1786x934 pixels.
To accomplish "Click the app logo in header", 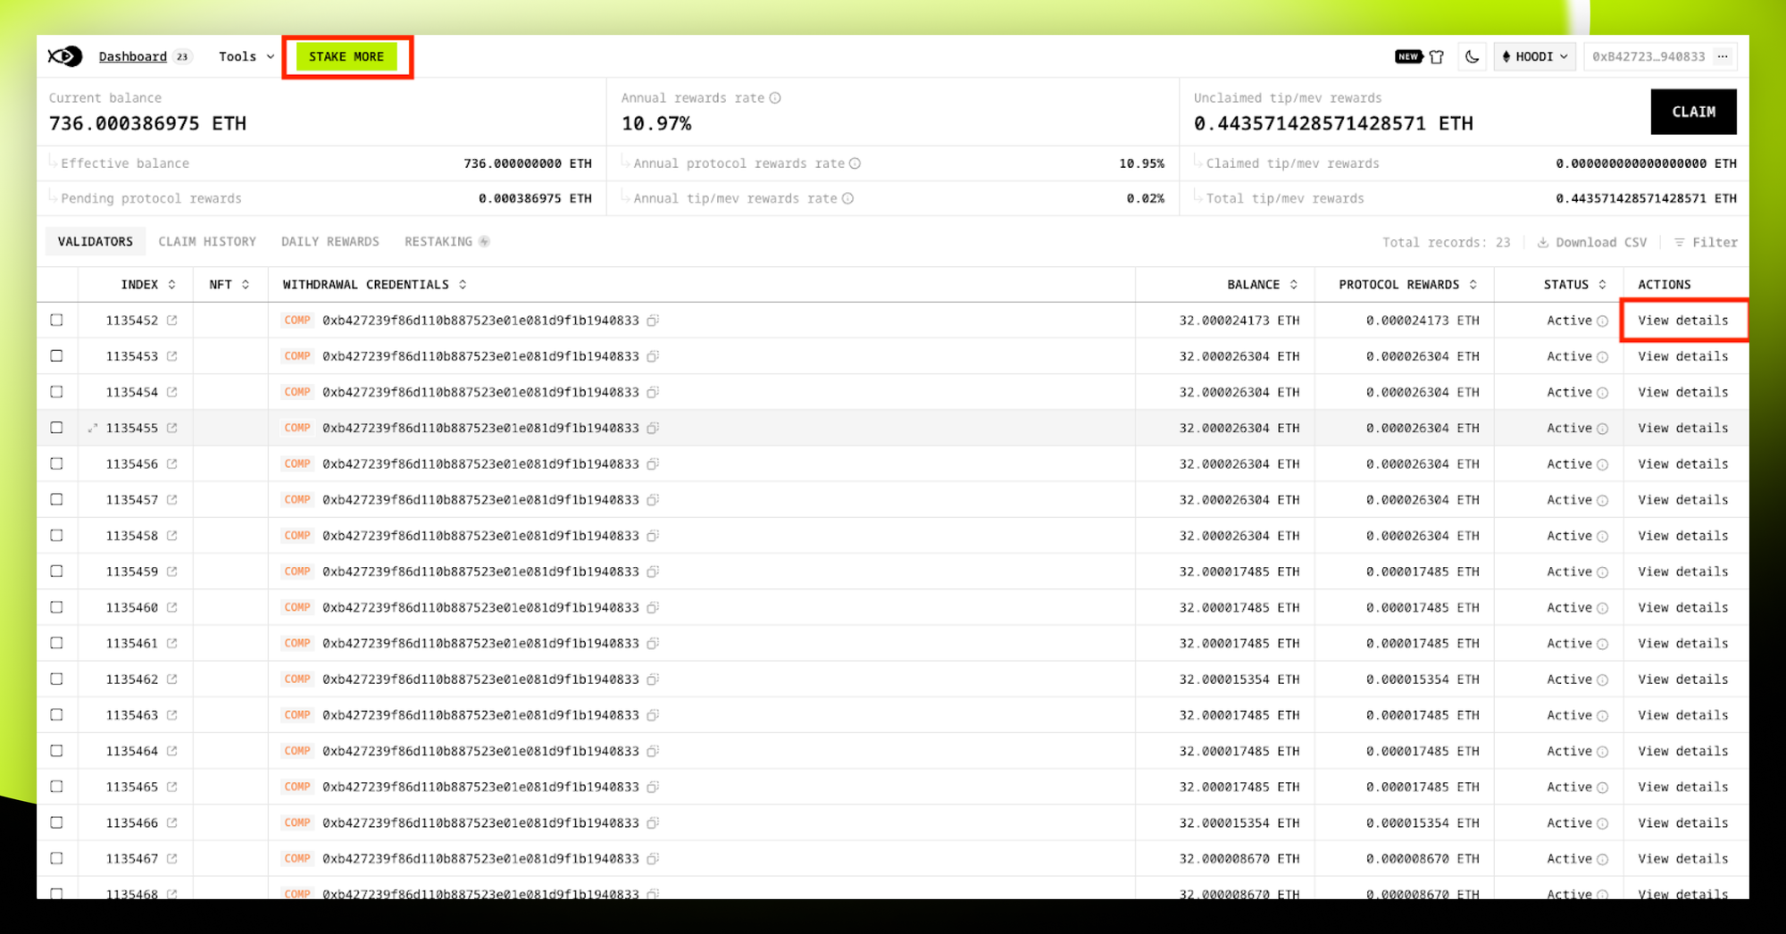I will point(65,56).
